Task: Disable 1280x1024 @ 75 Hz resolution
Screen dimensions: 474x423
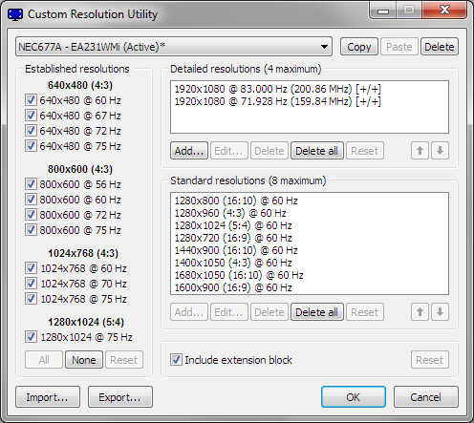Action: pos(31,337)
